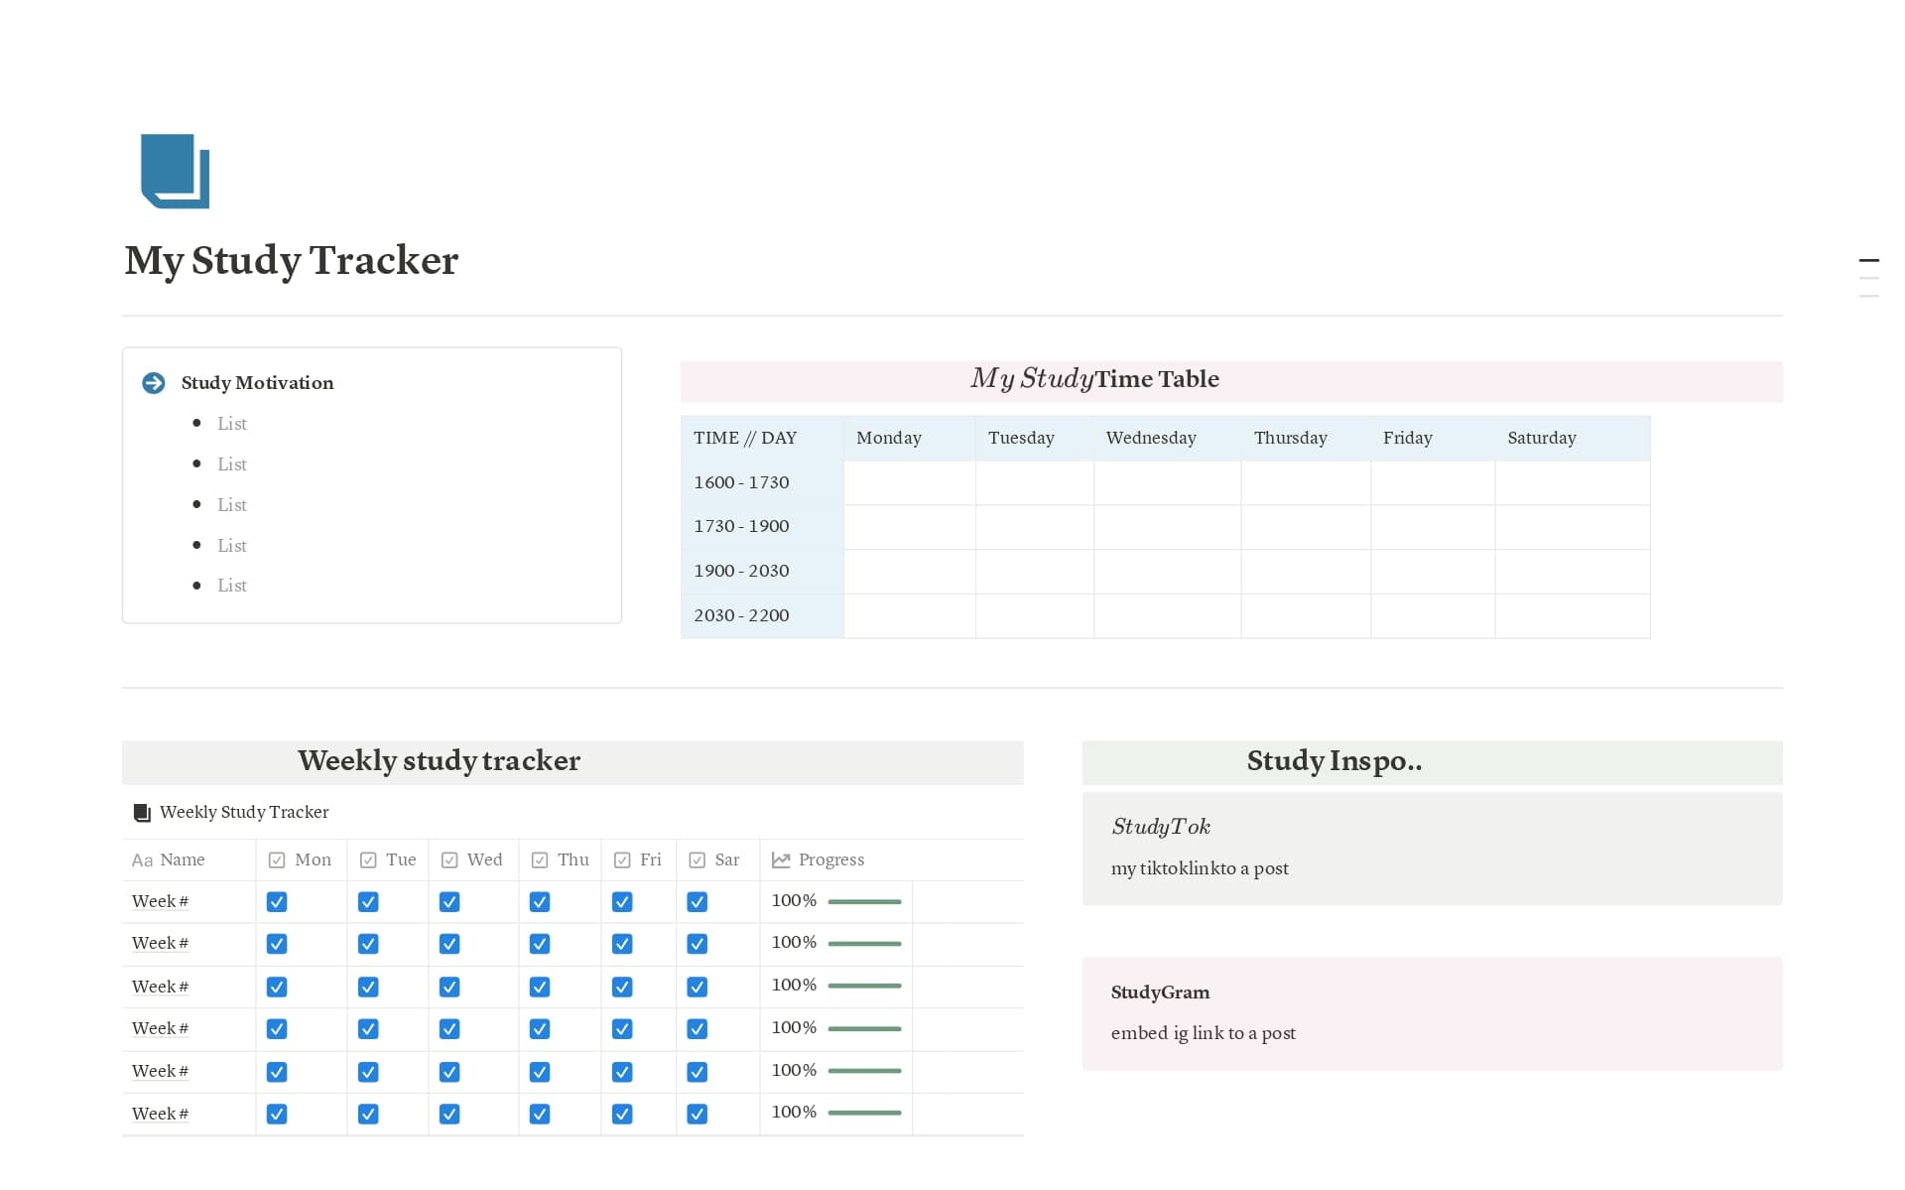Click the Progress column header label

(831, 860)
